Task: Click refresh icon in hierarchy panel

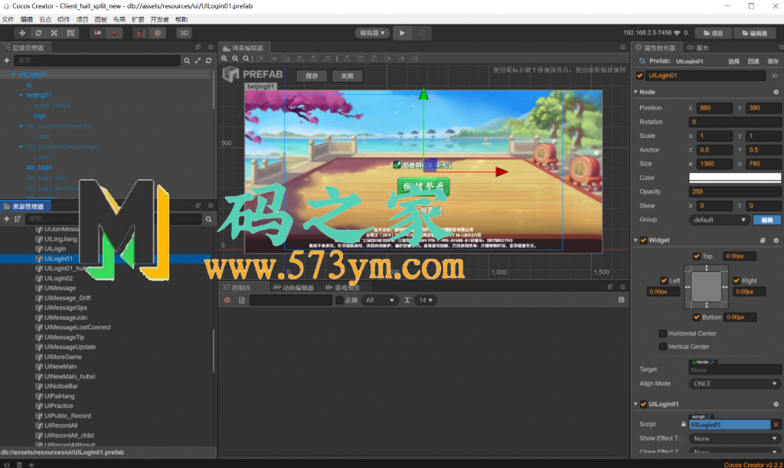Action: (x=208, y=61)
